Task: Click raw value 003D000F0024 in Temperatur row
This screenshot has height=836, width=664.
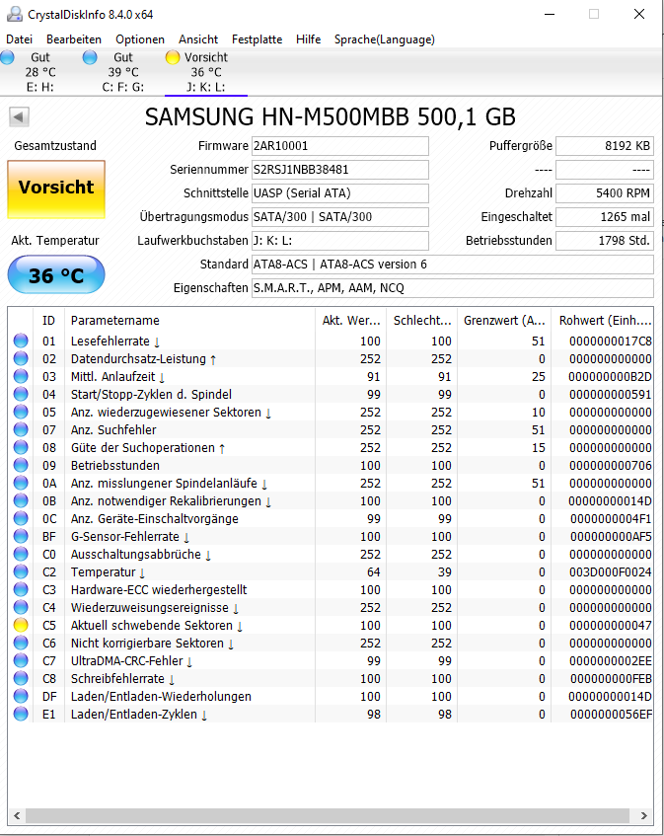Action: pyautogui.click(x=610, y=572)
